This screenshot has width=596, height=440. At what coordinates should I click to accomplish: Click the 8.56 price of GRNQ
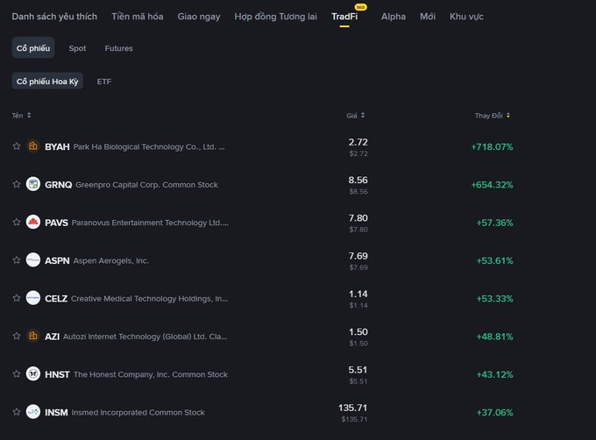[358, 180]
